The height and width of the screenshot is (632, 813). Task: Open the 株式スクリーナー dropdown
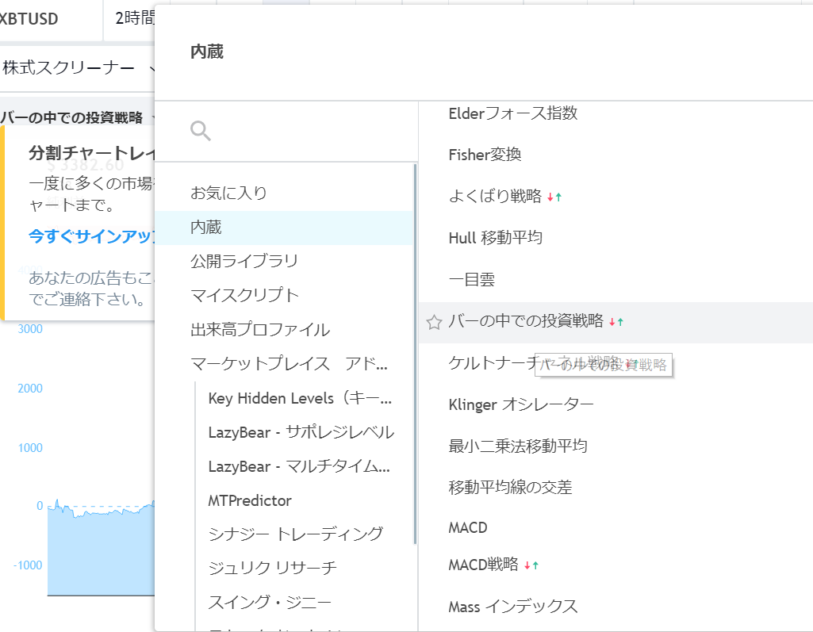point(78,69)
